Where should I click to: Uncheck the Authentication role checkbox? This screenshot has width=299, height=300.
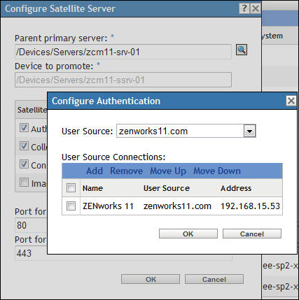(x=24, y=128)
